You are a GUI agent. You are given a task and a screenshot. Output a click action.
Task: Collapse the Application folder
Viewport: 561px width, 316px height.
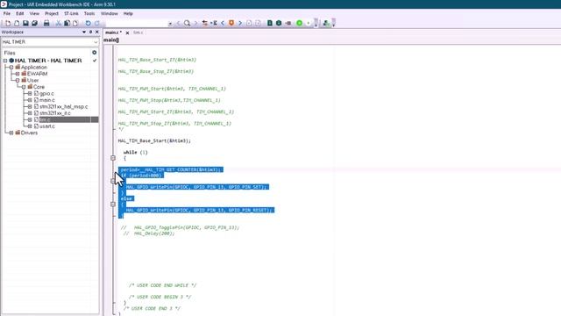(x=11, y=68)
